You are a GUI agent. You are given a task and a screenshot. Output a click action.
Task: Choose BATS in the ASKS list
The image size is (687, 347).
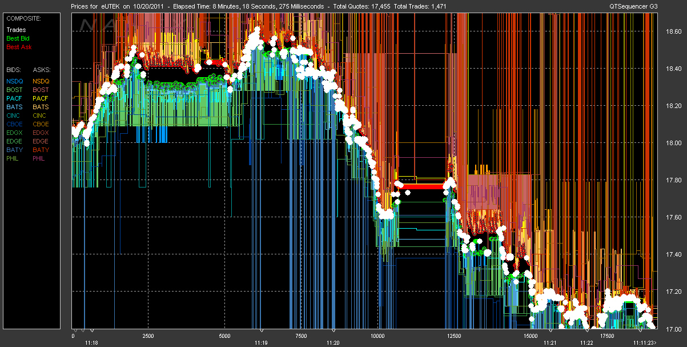pos(41,107)
